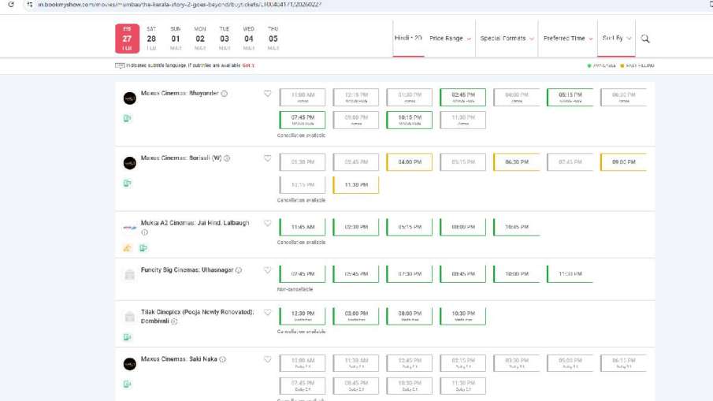
Task: Click food icon under Mukta A2 Cinemas
Action: (x=128, y=248)
